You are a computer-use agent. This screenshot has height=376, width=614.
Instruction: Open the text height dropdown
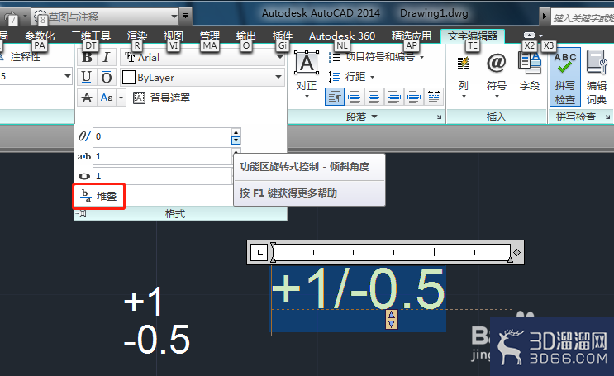point(68,76)
